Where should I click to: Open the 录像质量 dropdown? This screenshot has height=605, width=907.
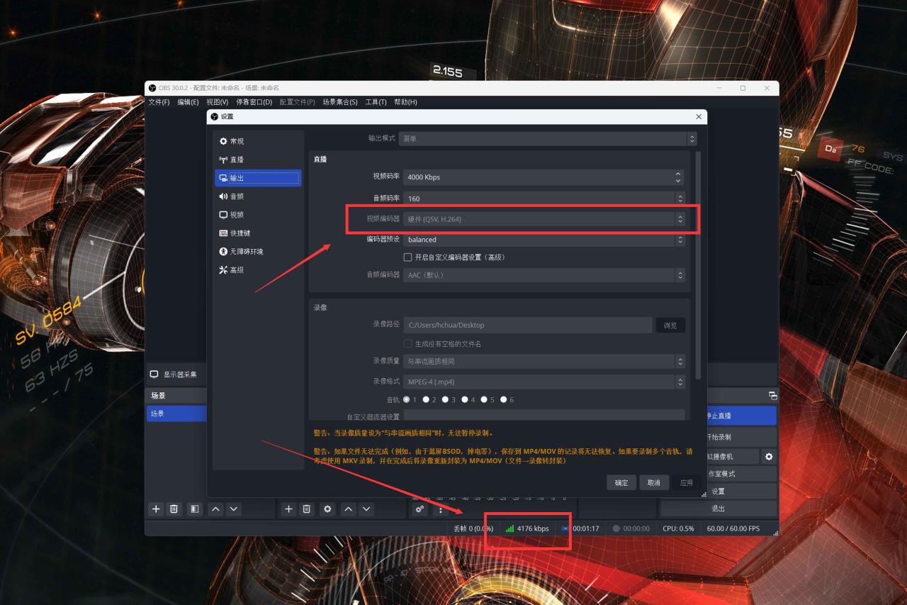click(544, 361)
